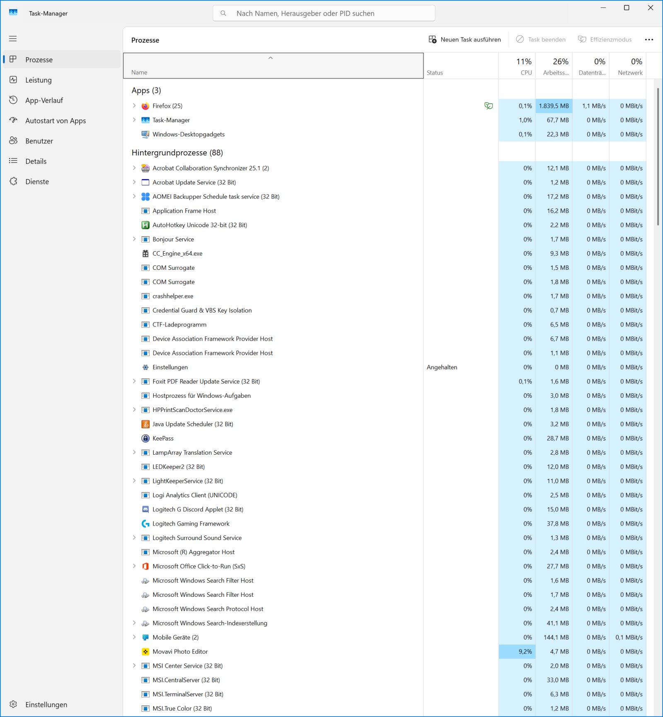
Task: Click the efficiency mode leaf next to Firefox
Action: (488, 106)
